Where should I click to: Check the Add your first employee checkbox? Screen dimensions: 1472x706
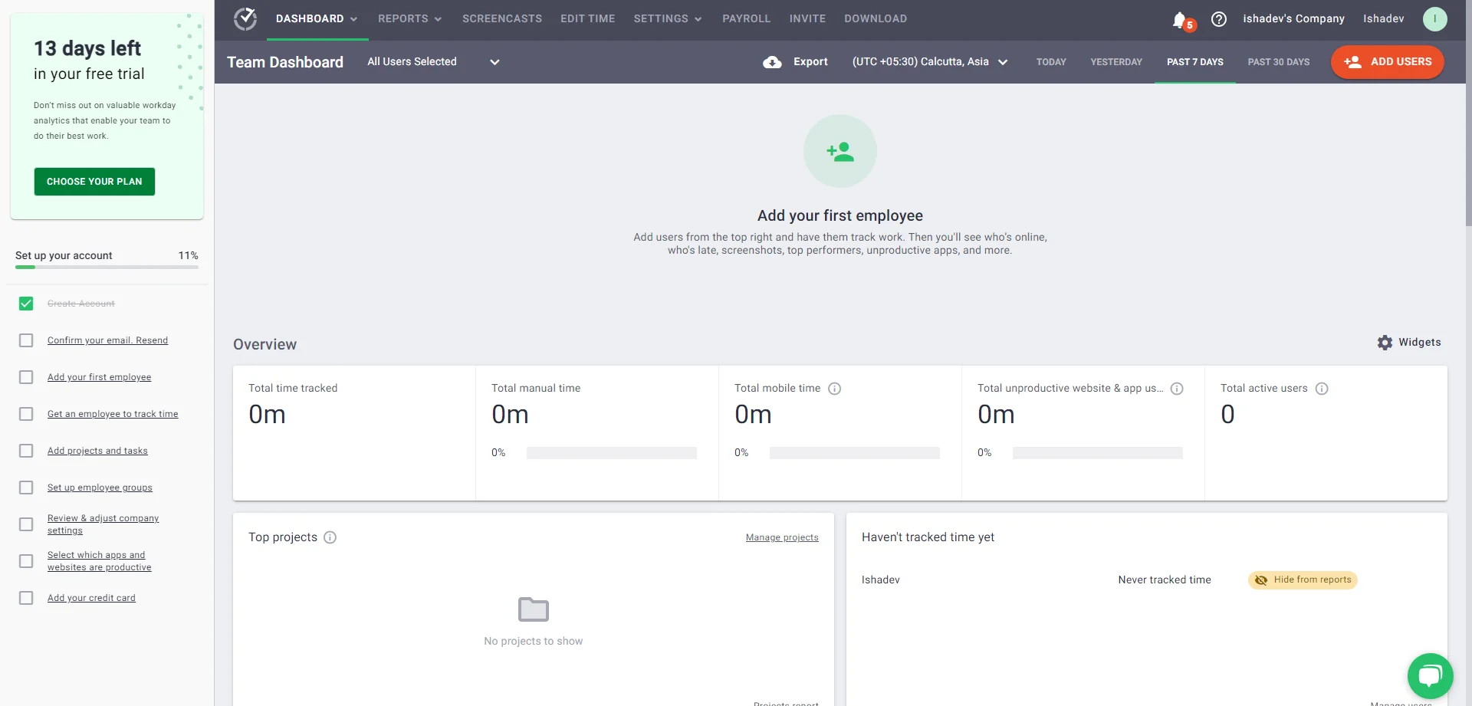(x=26, y=377)
